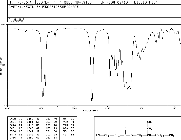The height and width of the screenshot is (140, 181).
Task: Click peak table entry 1010
Action: coord(47,134)
